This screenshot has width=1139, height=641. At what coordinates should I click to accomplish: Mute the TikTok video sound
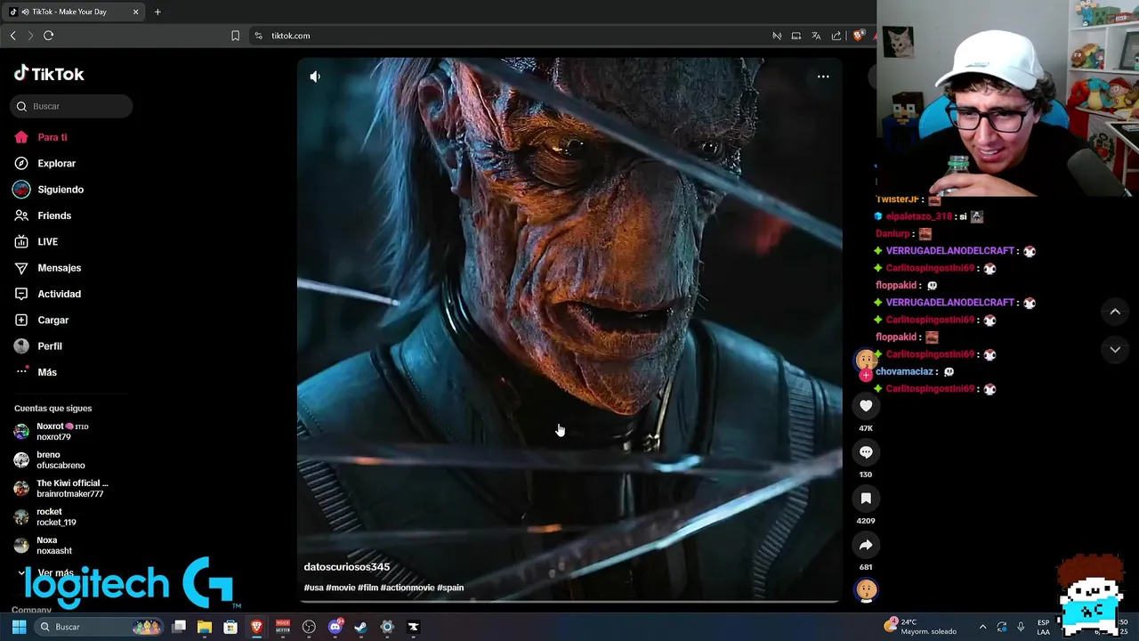pyautogui.click(x=315, y=77)
